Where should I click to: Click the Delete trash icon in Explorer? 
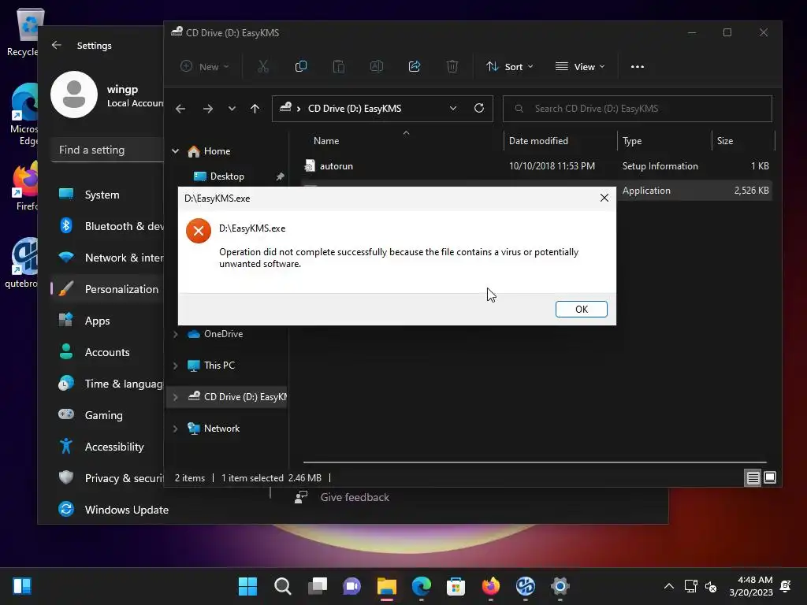click(x=452, y=66)
